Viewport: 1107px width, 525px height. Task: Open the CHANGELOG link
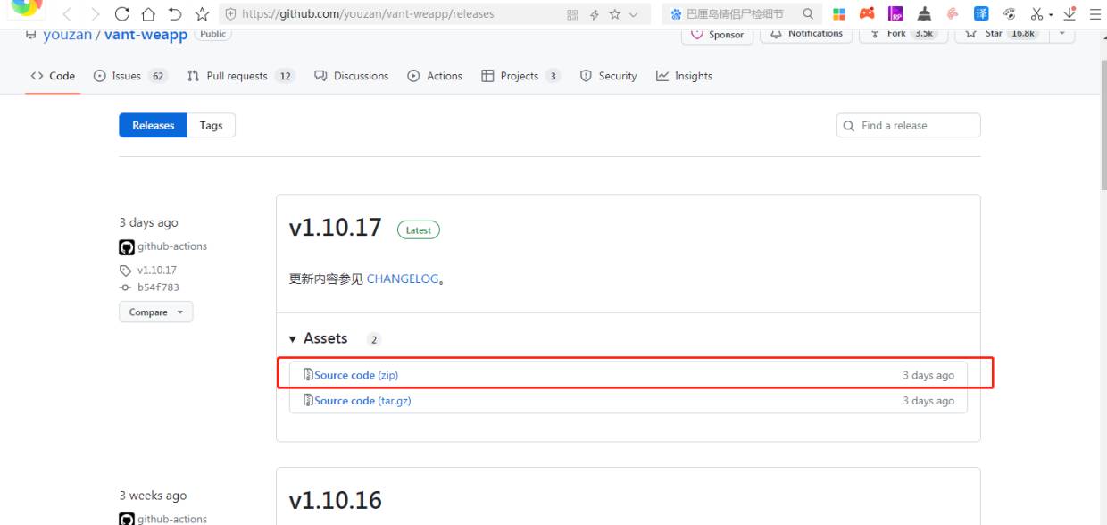(403, 279)
